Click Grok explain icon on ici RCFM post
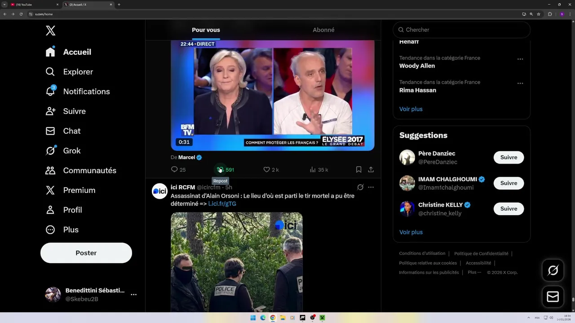The image size is (575, 323). pos(360,187)
